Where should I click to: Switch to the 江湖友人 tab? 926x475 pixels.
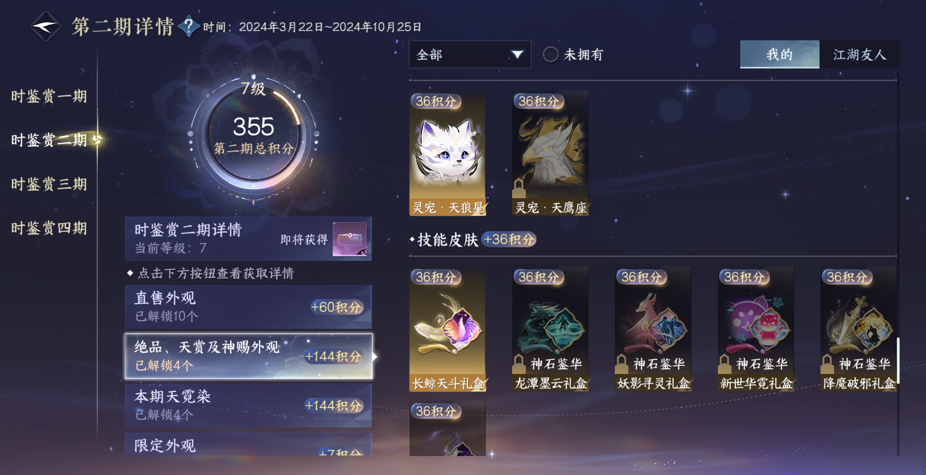pos(859,54)
